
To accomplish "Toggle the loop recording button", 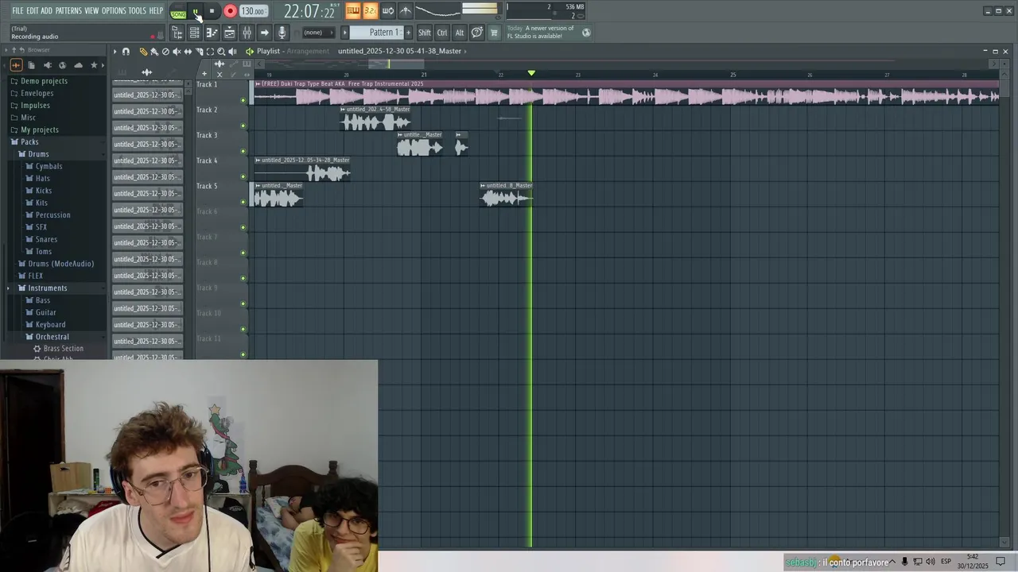I will click(387, 10).
